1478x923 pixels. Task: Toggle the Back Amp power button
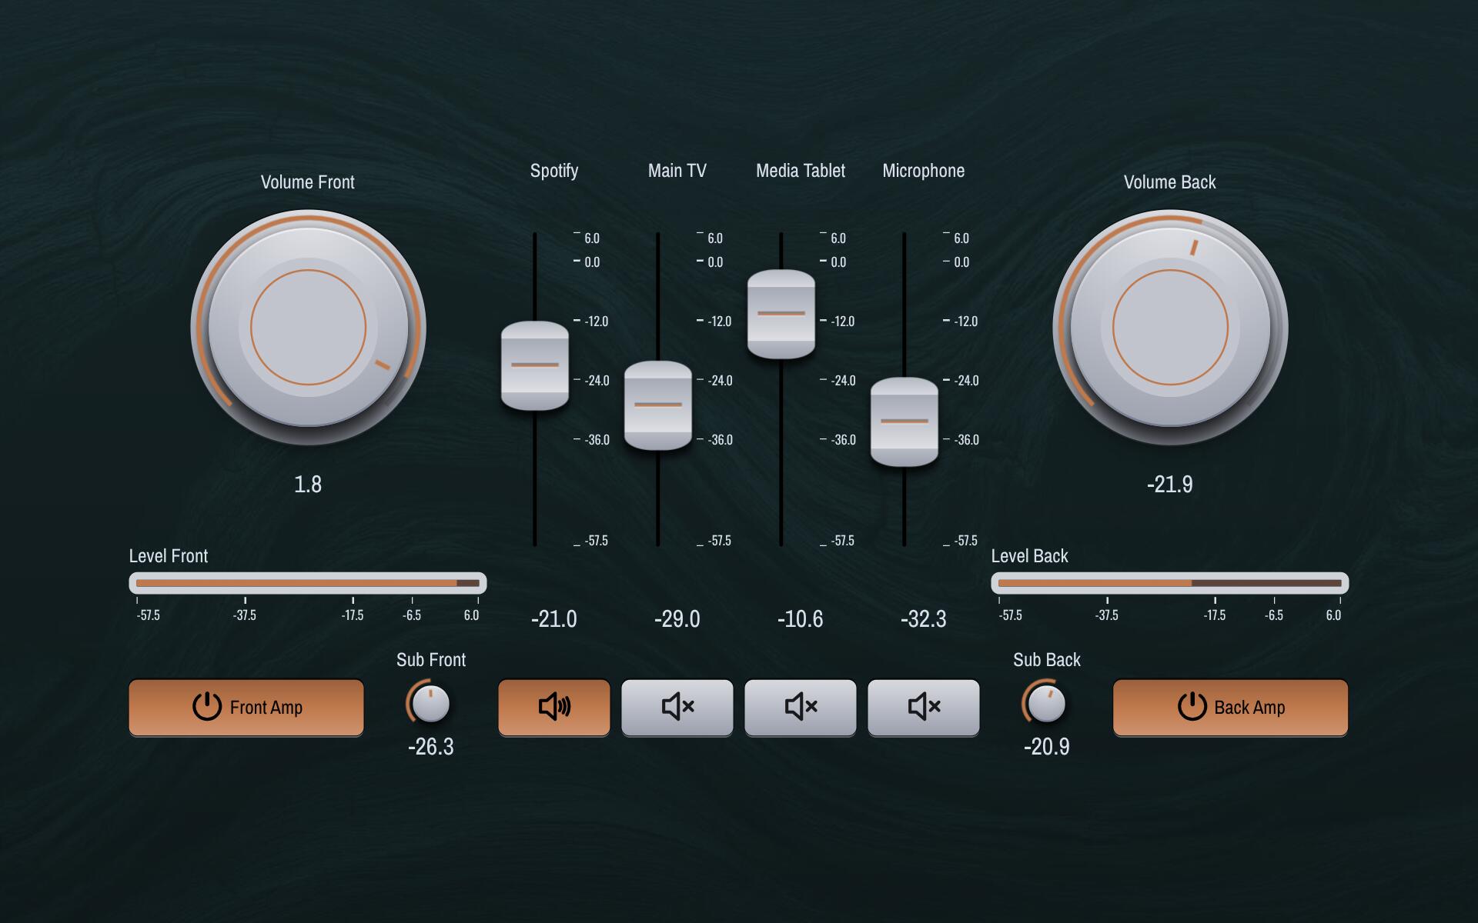(x=1230, y=707)
